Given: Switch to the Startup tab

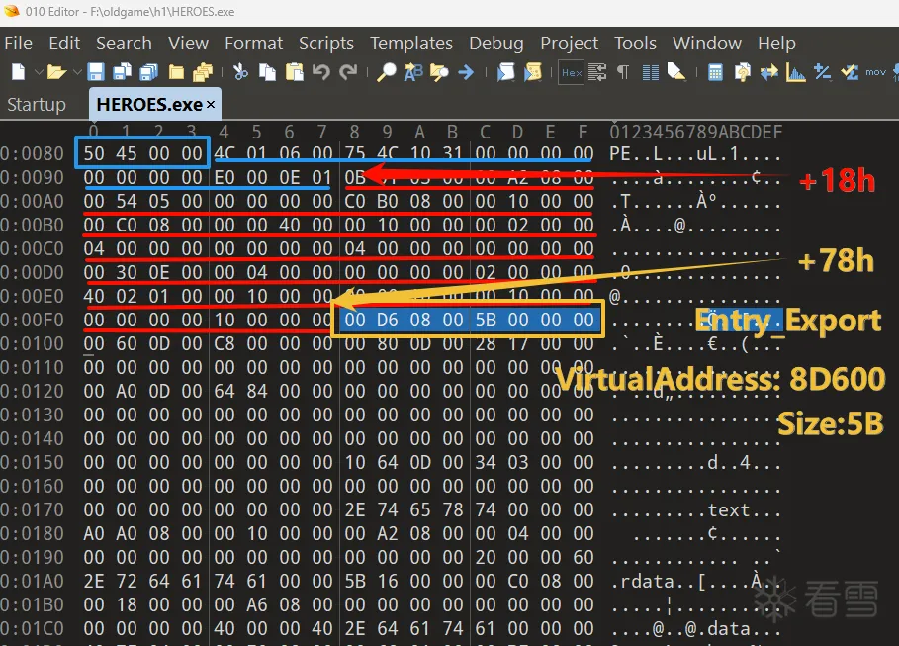Looking at the screenshot, I should [x=37, y=104].
